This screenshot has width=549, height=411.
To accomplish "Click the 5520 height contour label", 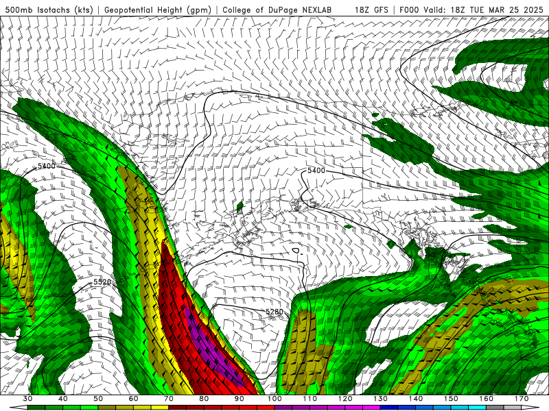I will click(x=102, y=282).
